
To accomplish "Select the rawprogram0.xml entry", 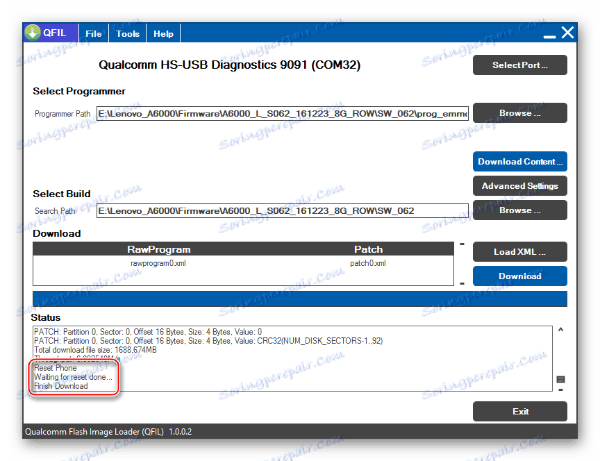I will (158, 263).
